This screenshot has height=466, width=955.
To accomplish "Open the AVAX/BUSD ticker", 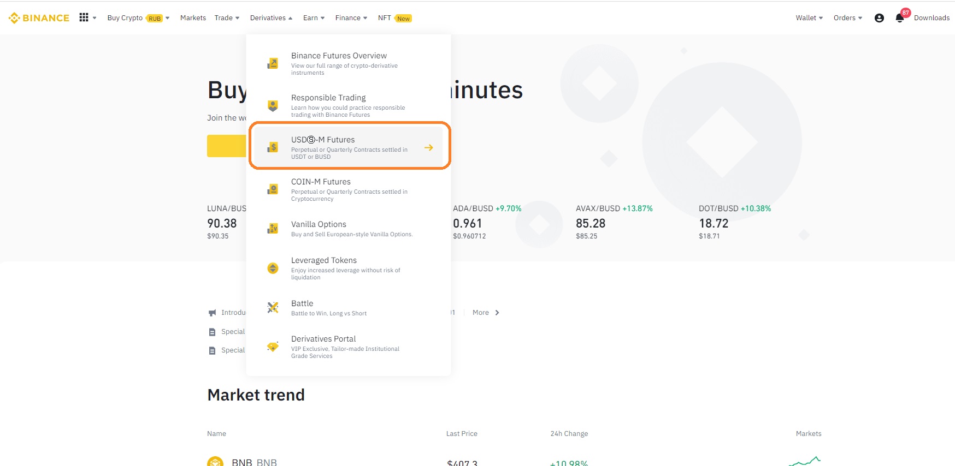I will pos(614,222).
